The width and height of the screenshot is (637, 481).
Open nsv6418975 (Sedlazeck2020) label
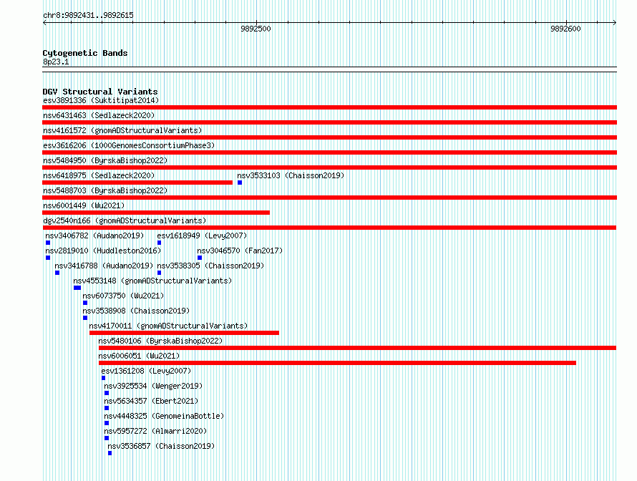(x=99, y=175)
